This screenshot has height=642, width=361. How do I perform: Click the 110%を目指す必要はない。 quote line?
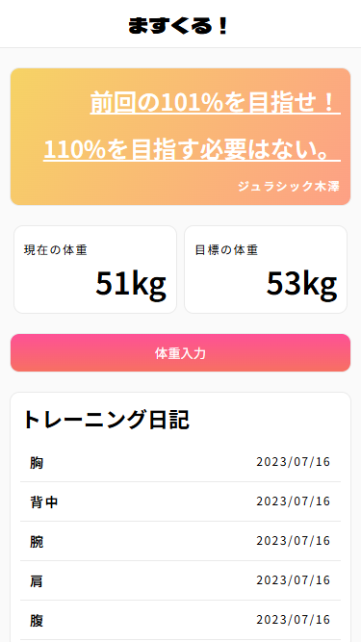pyautogui.click(x=192, y=149)
